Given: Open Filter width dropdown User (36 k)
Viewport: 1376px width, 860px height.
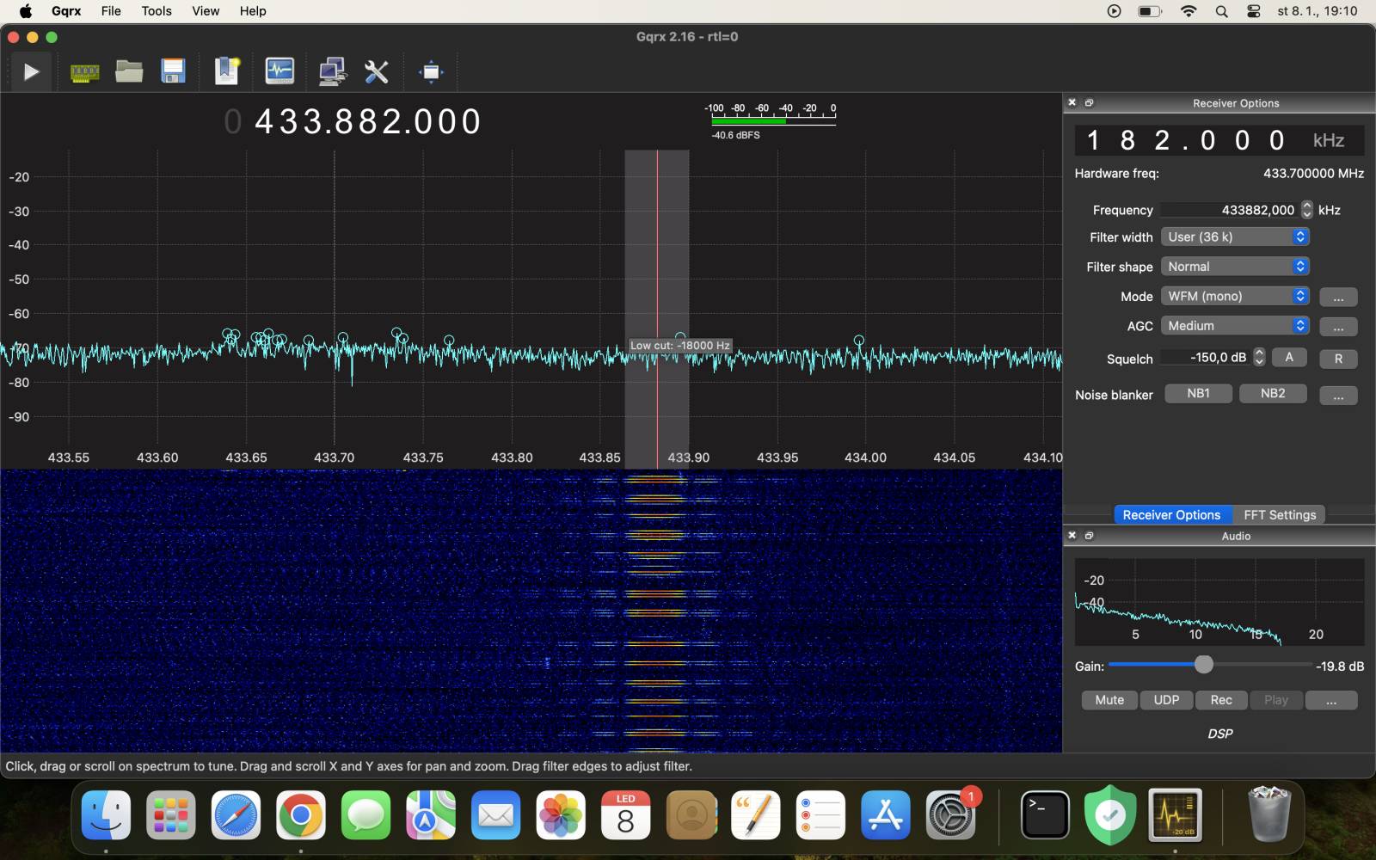Looking at the screenshot, I should 1235,236.
